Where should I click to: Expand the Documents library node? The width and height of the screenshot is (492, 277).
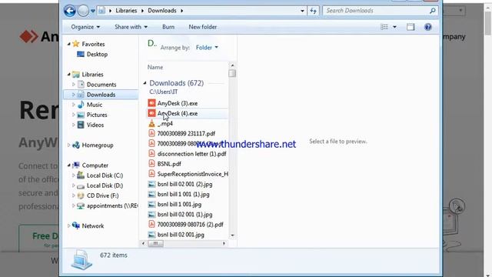pyautogui.click(x=74, y=85)
